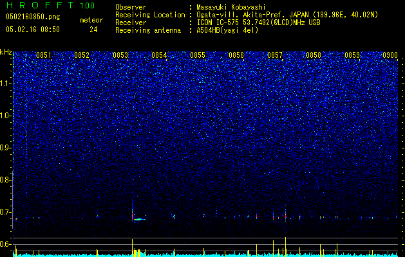Click the 0859 time marker
Screen dimensions: 405x257
click(352, 55)
